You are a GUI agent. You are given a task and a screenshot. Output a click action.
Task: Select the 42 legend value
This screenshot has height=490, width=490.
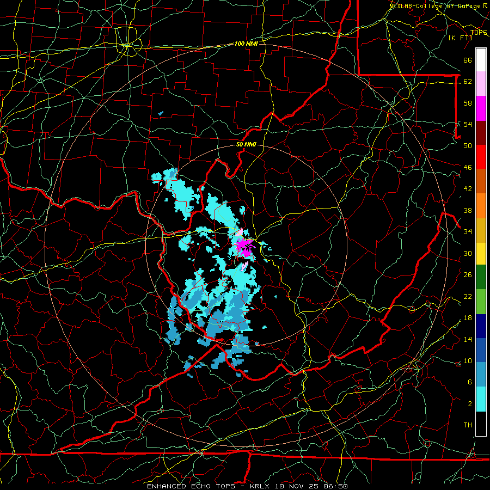coord(468,189)
